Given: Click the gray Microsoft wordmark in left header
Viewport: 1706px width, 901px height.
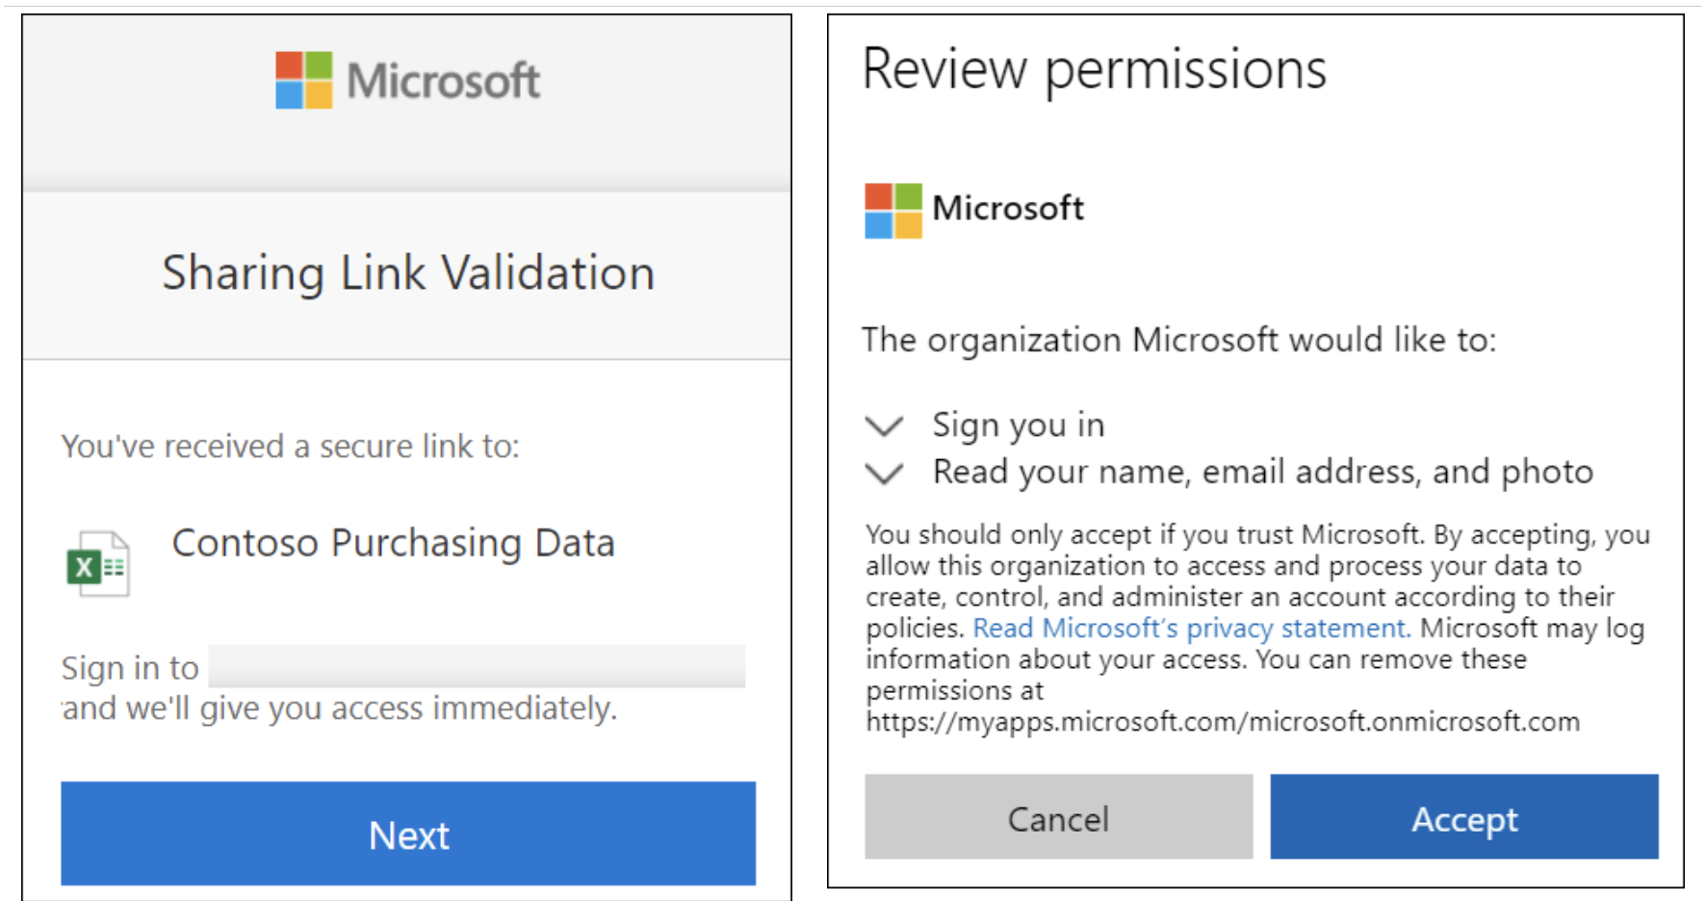Looking at the screenshot, I should 443,81.
